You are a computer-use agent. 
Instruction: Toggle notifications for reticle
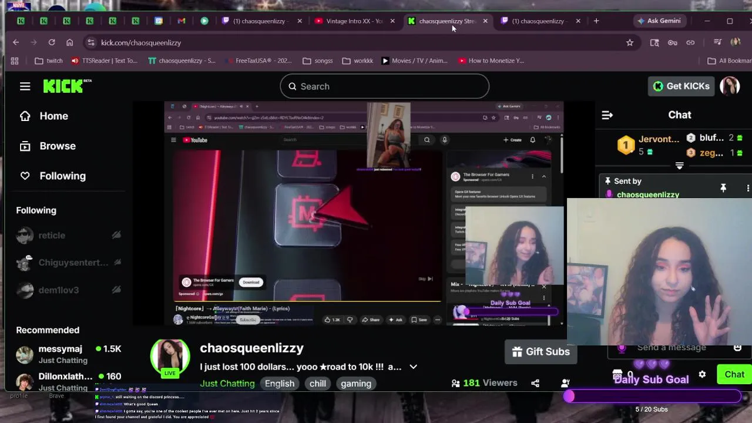pos(116,235)
